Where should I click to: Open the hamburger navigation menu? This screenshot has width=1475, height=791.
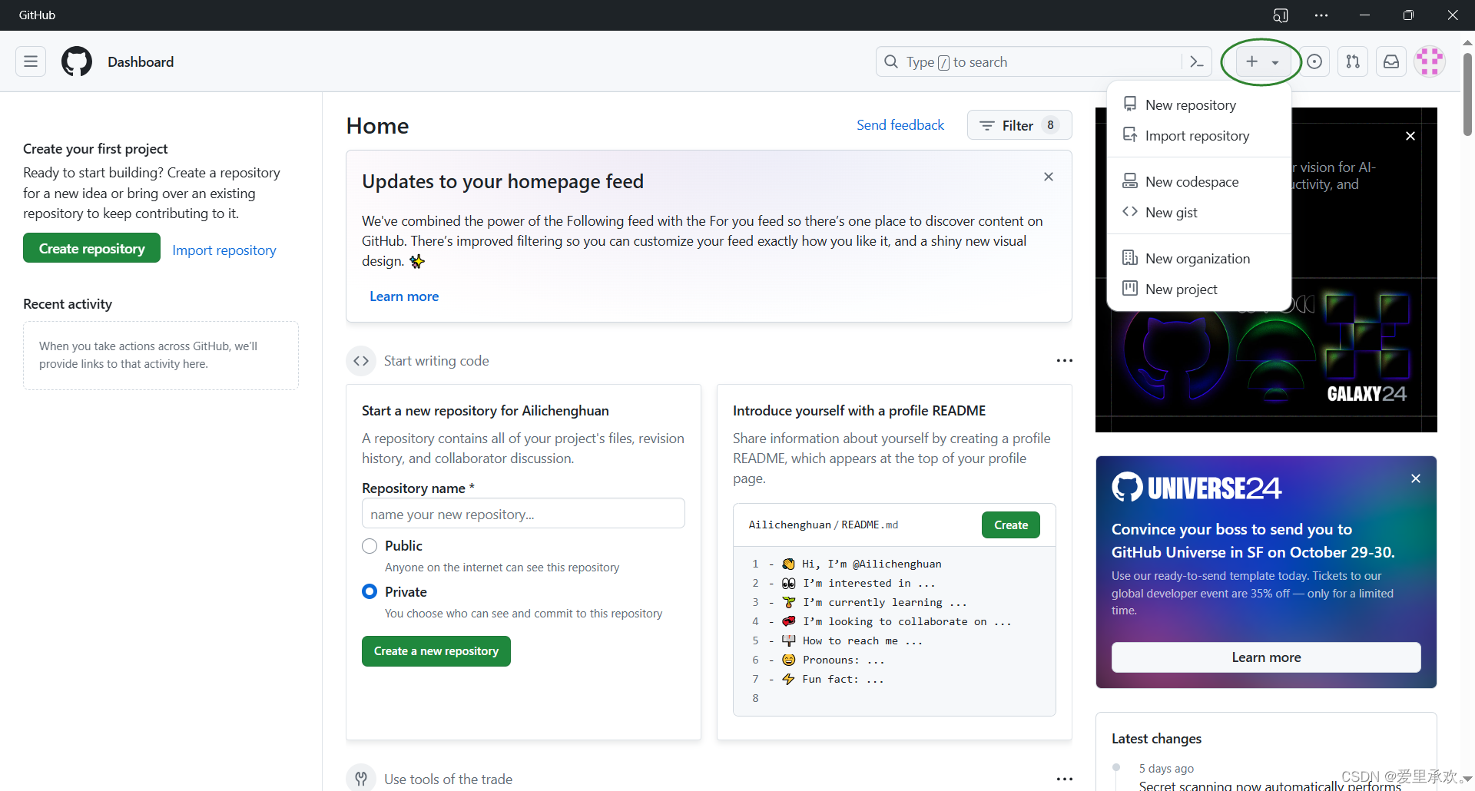(31, 61)
